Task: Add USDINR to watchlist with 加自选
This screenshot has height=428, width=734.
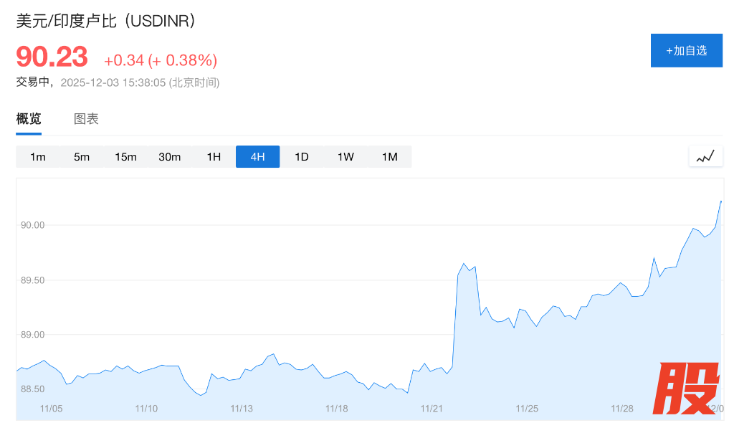Action: [x=686, y=51]
